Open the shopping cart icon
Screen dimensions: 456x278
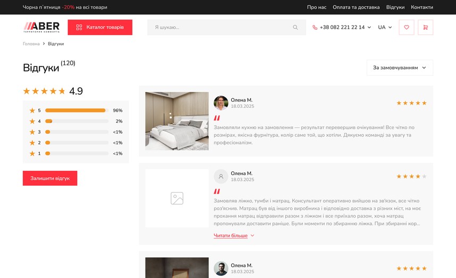click(x=426, y=27)
